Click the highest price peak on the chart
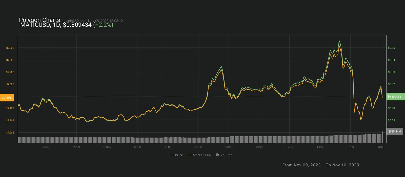 pyautogui.click(x=339, y=41)
